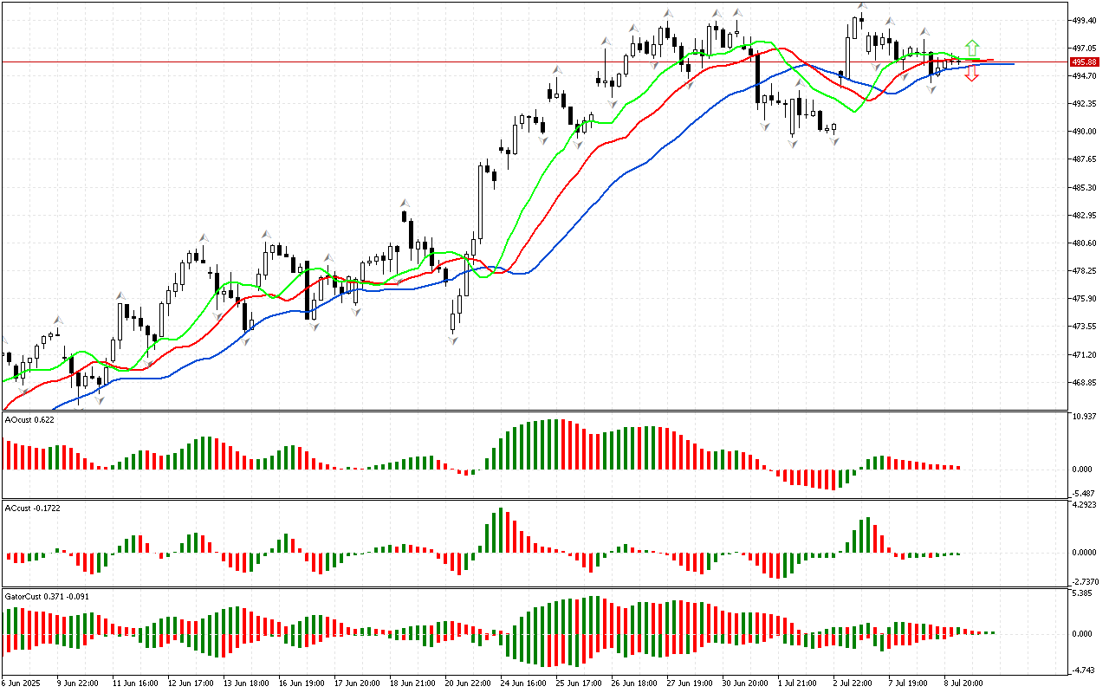1109x693 pixels.
Task: Click the 482.95 price scale label
Action: (x=1084, y=215)
